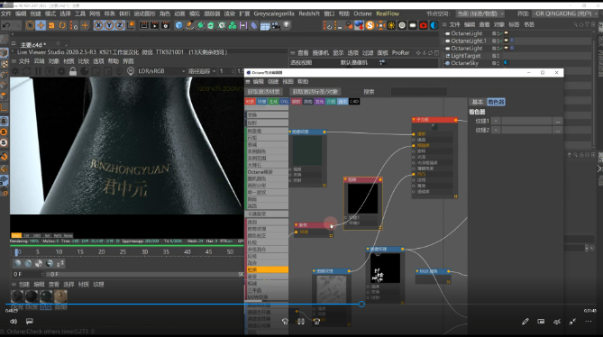Viewport: 603px width, 337px height.
Task: Expand Texture 2 dropdown arrow
Action: pos(496,131)
